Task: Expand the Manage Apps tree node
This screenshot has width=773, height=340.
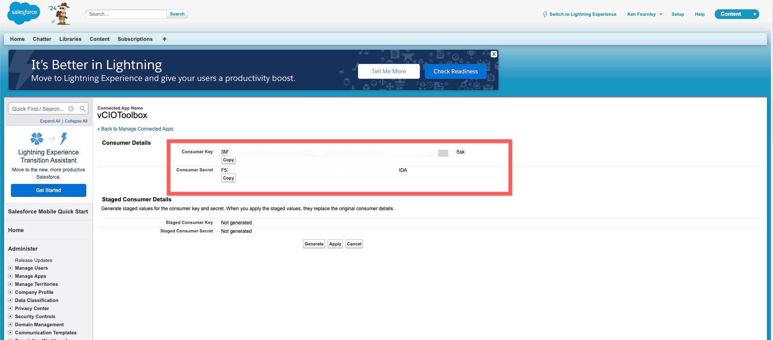Action: pyautogui.click(x=10, y=276)
